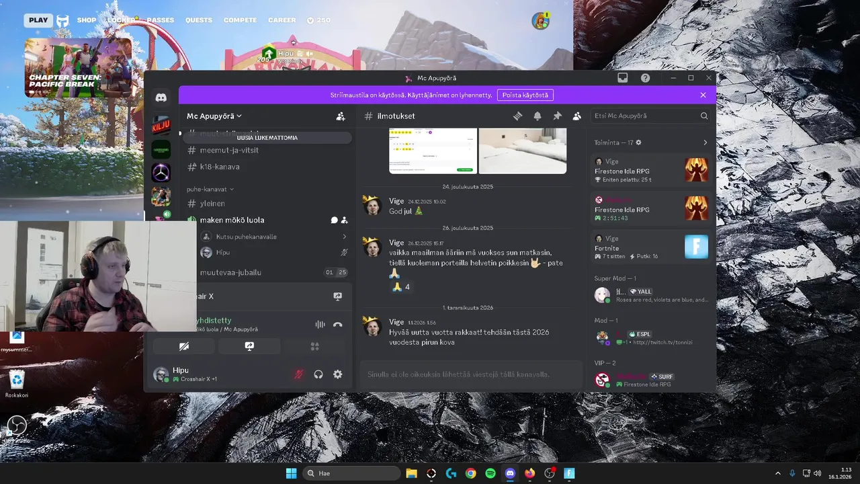Select SHOP tab in Fortnite
Viewport: 860px width, 484px height.
[x=87, y=20]
